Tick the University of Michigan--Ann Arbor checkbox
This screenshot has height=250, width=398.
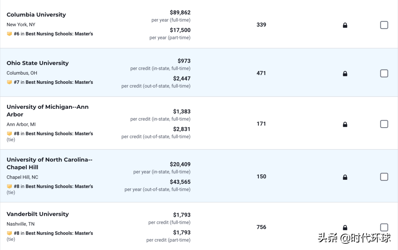pyautogui.click(x=384, y=124)
